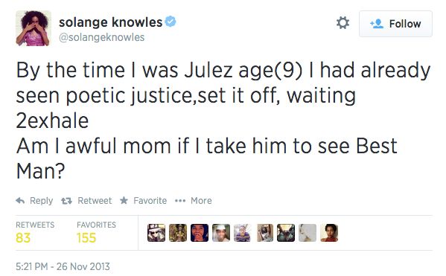Open the gear settings icon

coord(343,23)
